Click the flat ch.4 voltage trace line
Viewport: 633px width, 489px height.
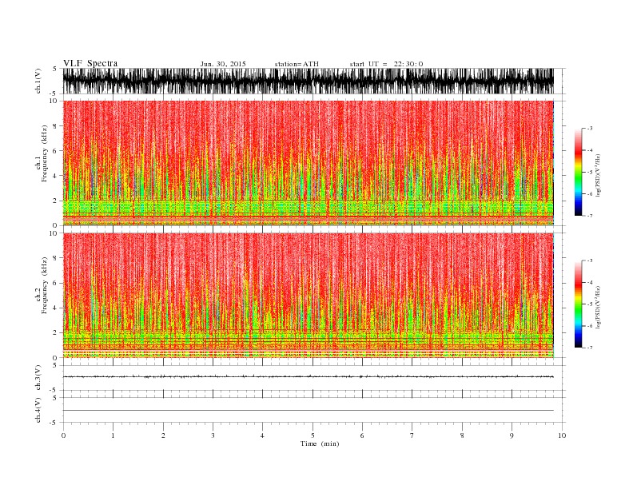pyautogui.click(x=308, y=411)
